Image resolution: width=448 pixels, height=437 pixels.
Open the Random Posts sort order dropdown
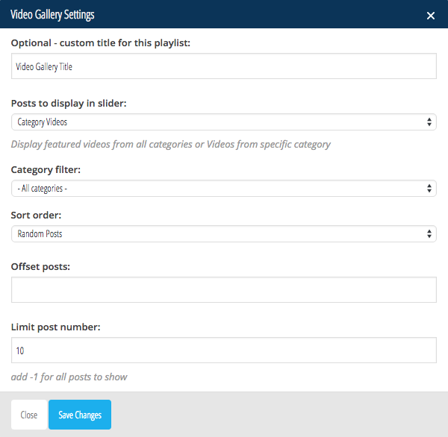tap(224, 233)
